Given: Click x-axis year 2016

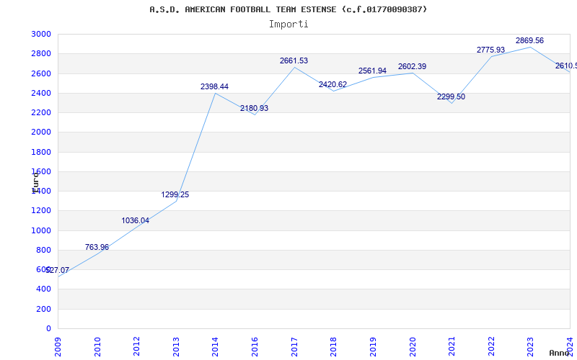Looking at the screenshot, I should click(255, 346).
